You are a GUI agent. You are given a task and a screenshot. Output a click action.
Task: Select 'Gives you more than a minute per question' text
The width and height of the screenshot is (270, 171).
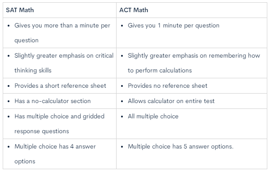coord(62,33)
